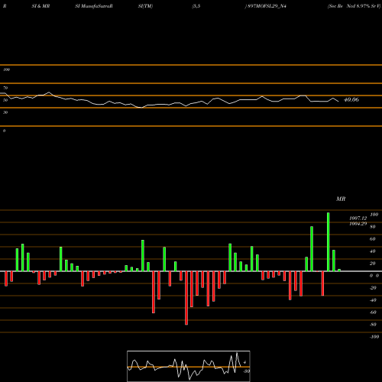The image size is (382, 382).
Task: Click the 897MOFSL29_N4 symbol title
Action: (x=267, y=6)
